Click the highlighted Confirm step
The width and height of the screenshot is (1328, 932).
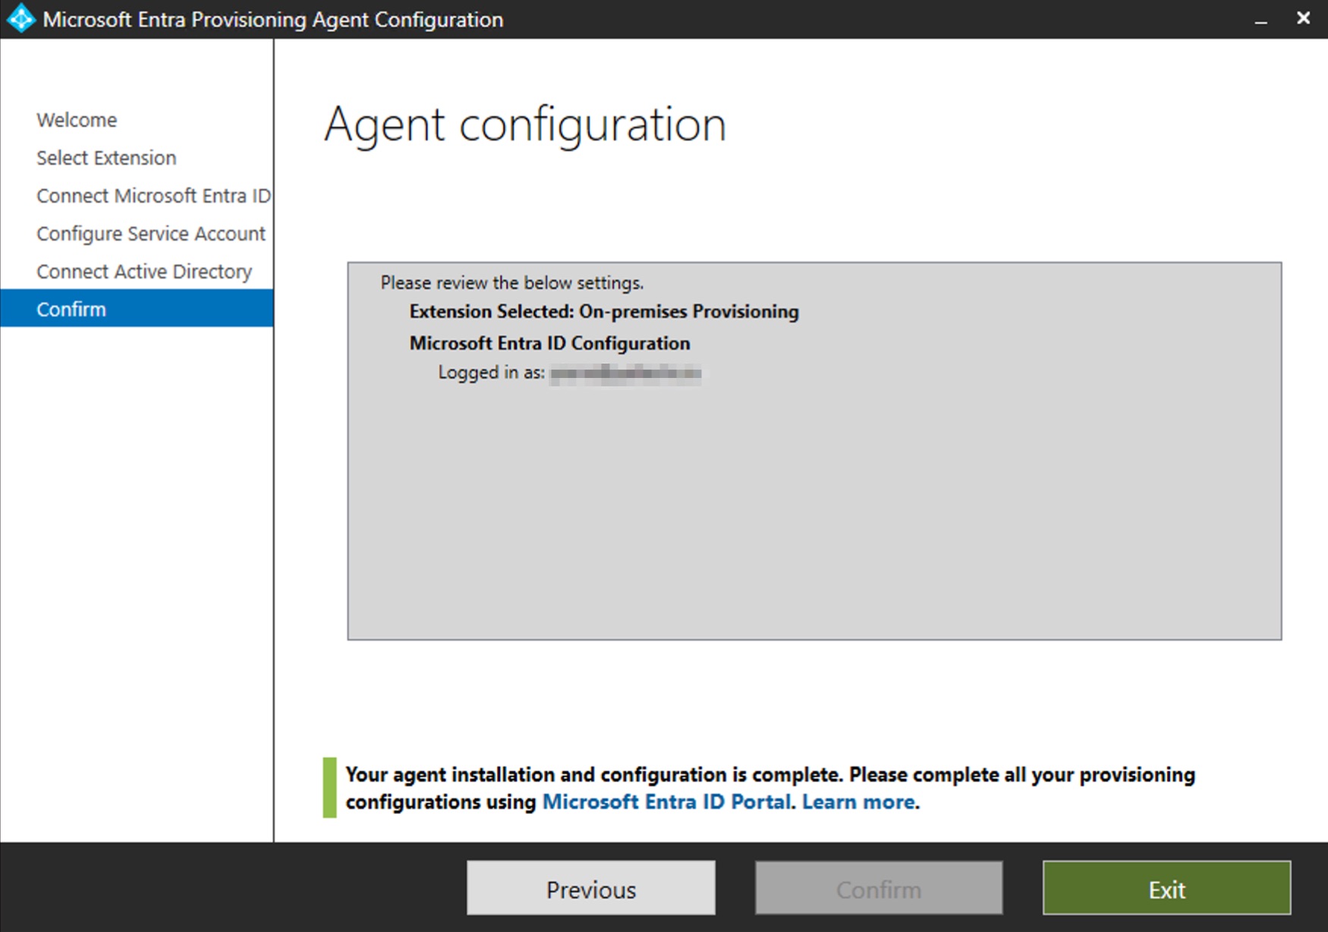71,309
